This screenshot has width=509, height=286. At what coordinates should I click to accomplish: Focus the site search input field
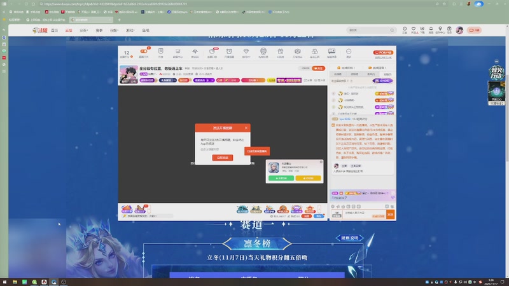click(x=368, y=30)
